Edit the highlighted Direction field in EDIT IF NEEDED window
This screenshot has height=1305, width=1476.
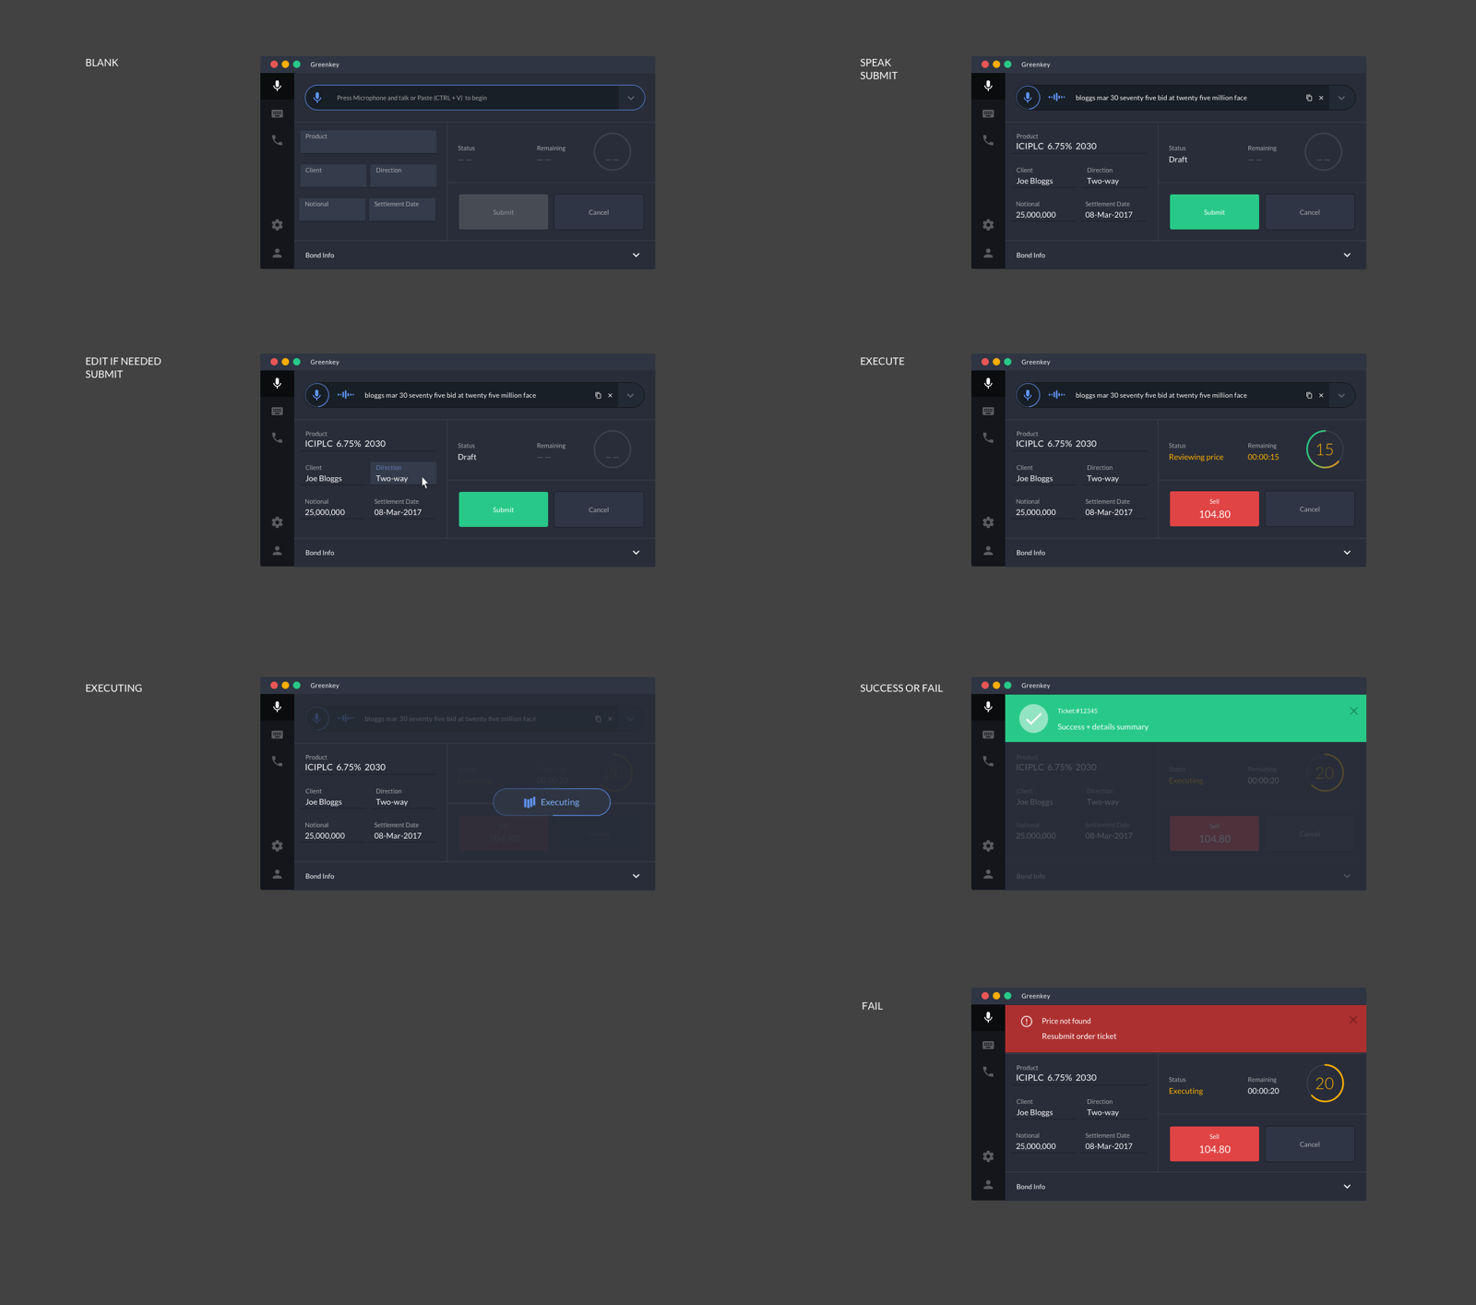pyautogui.click(x=403, y=473)
